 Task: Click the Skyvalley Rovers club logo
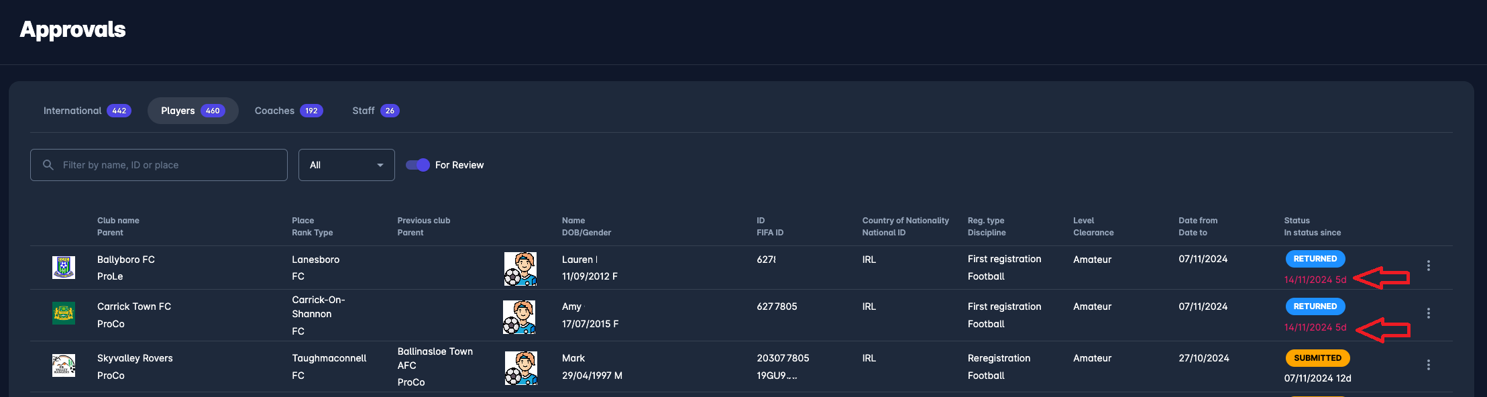pos(64,365)
